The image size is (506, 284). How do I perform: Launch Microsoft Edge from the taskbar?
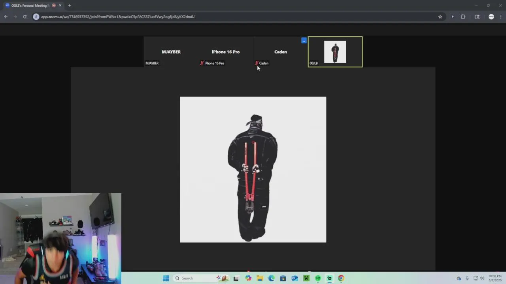coord(271,278)
